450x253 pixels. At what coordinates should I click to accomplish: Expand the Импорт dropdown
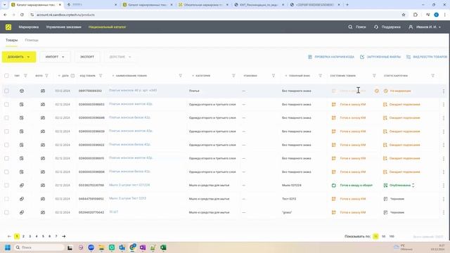tap(55, 57)
